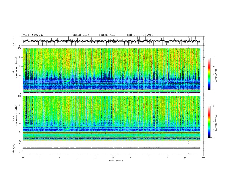The width and height of the screenshot is (229, 177).
Task: Click time axis tick label "3"
Action: [x=77, y=158]
